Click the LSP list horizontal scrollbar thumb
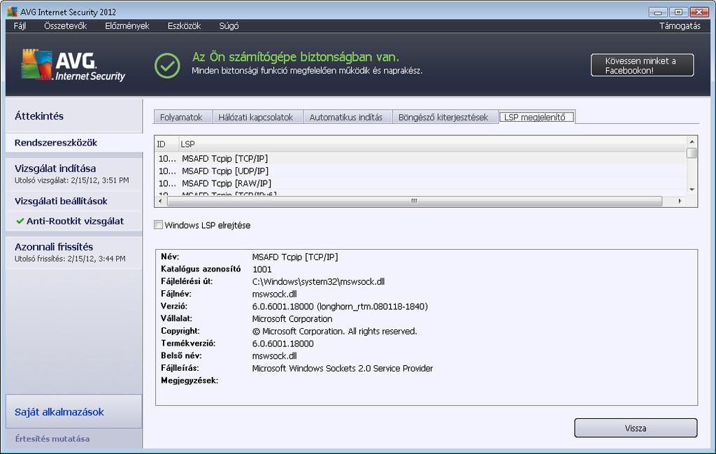 pyautogui.click(x=415, y=201)
